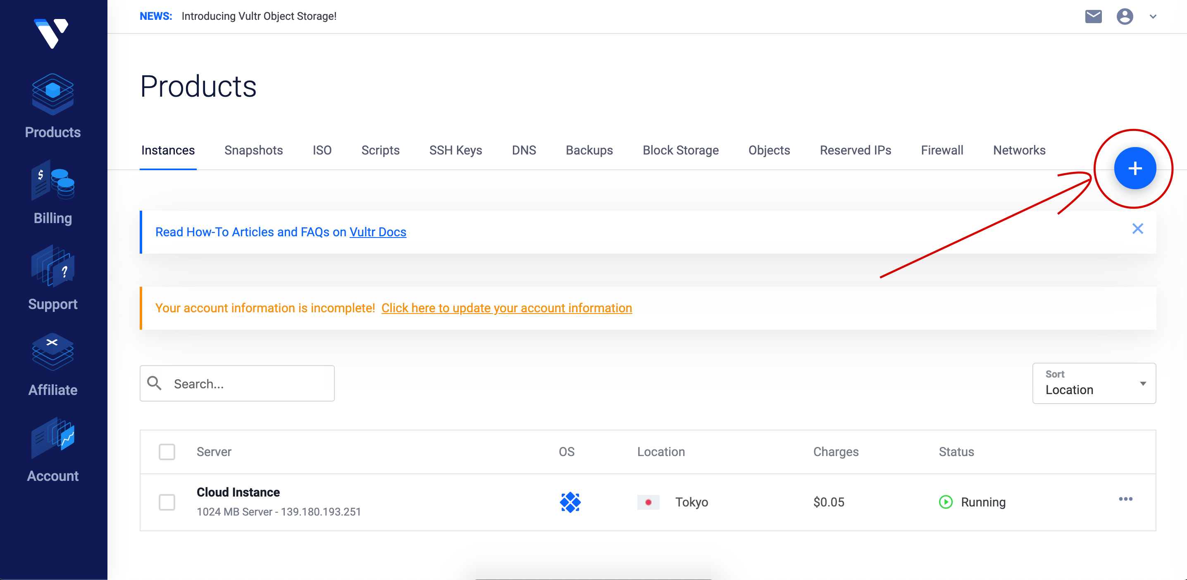Open Cloud Instance three-dot actions menu
This screenshot has height=580, width=1187.
pos(1125,499)
